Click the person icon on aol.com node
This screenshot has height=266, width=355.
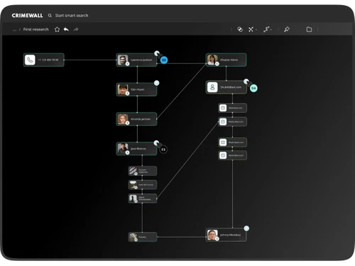point(212,87)
